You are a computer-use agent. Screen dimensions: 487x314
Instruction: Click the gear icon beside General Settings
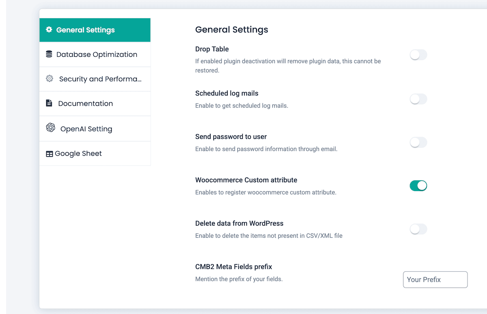pos(49,30)
